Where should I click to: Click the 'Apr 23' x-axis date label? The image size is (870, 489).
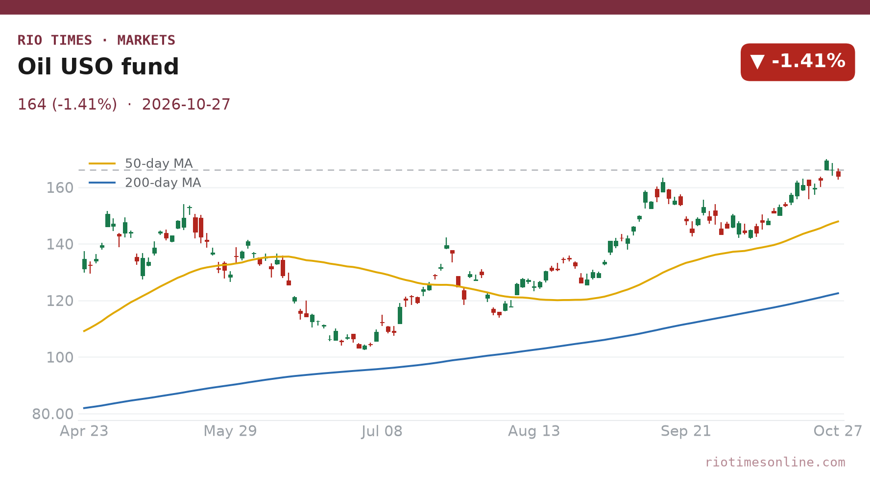click(x=84, y=431)
